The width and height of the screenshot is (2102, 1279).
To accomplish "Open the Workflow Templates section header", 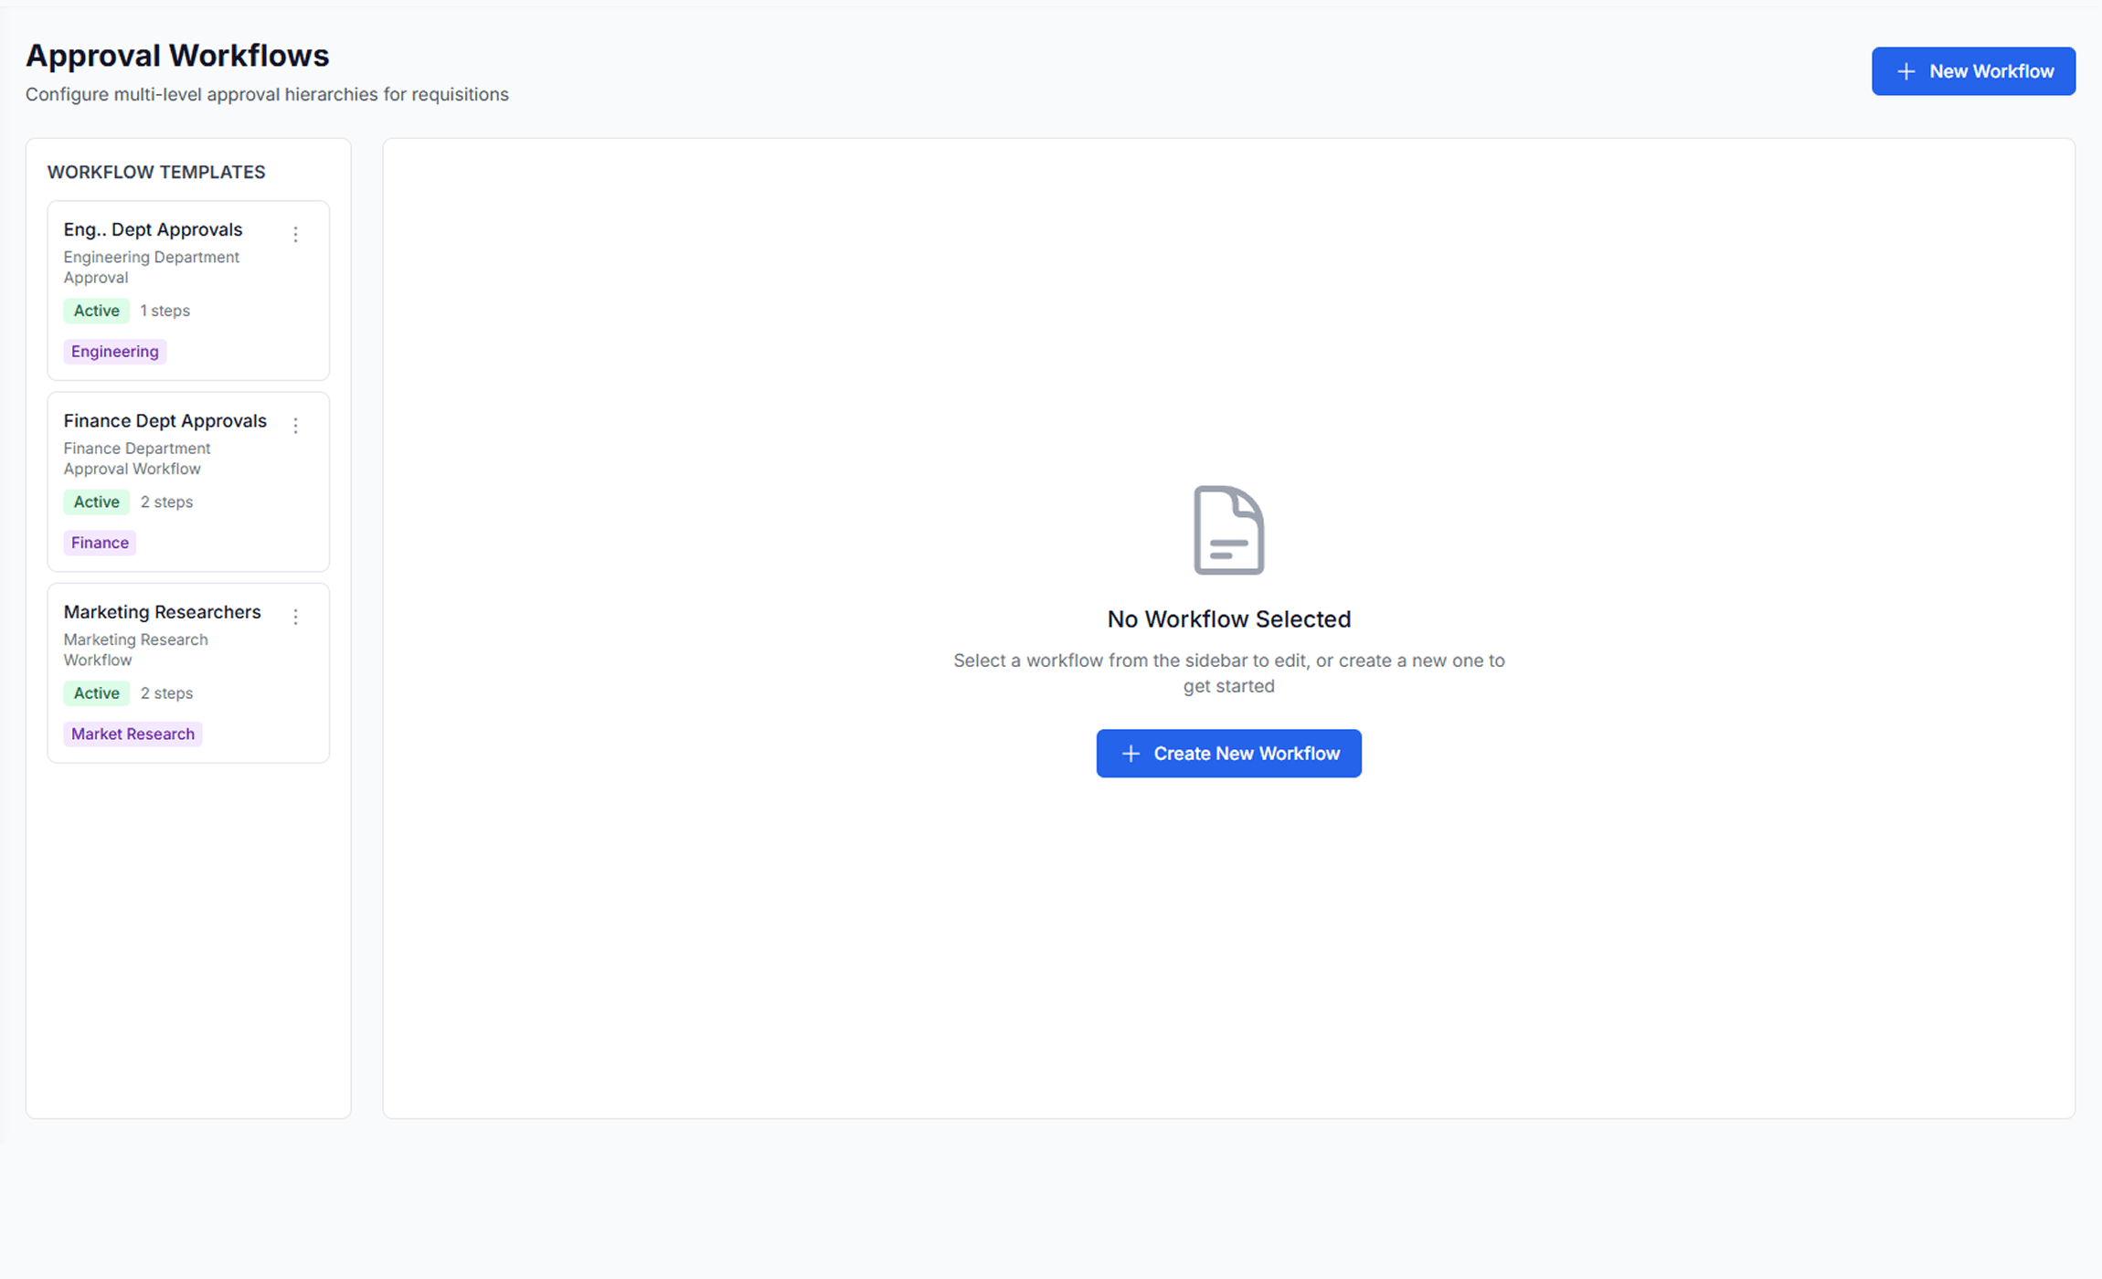I will pos(155,172).
